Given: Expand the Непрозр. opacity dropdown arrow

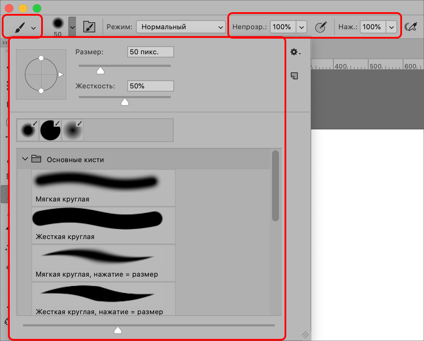Looking at the screenshot, I should 302,27.
